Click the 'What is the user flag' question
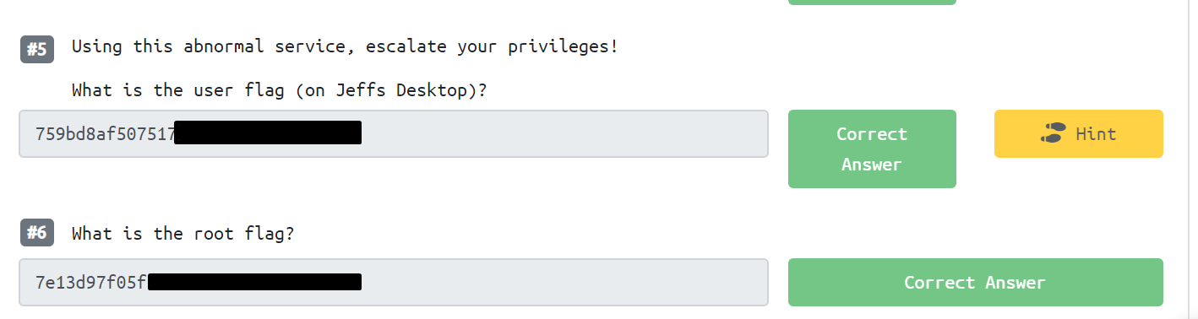Screen dimensions: 1198x319 (279, 90)
